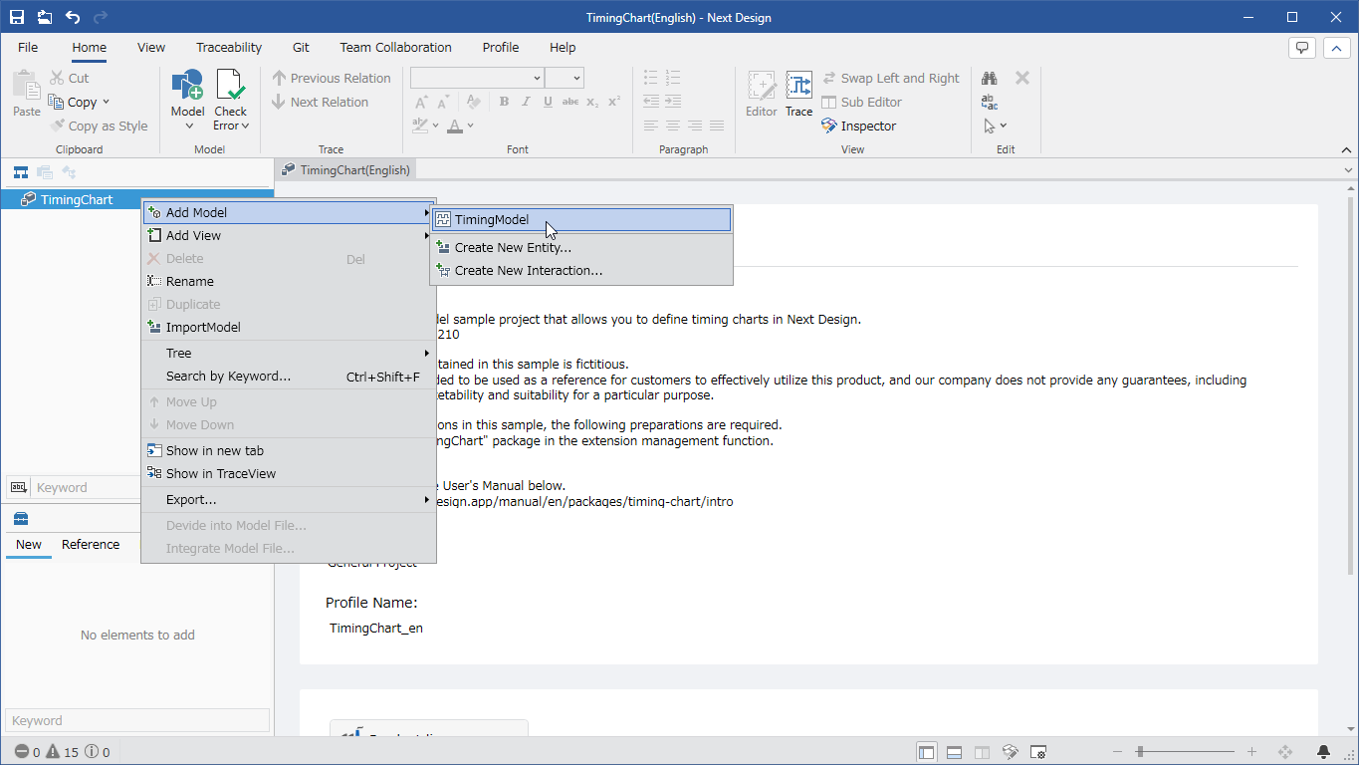Viewport: 1359px width, 765px height.
Task: Click the Undo arrow in title bar
Action: tap(73, 17)
